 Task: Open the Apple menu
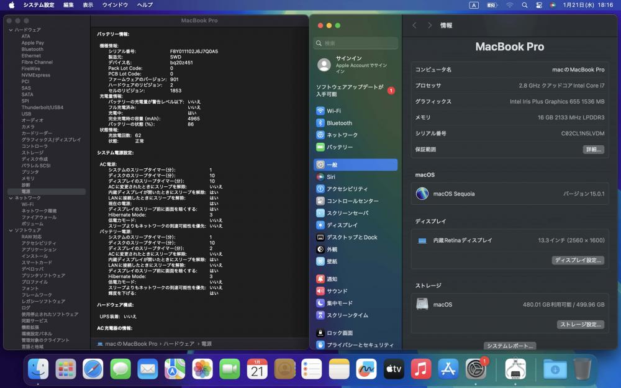[11, 5]
